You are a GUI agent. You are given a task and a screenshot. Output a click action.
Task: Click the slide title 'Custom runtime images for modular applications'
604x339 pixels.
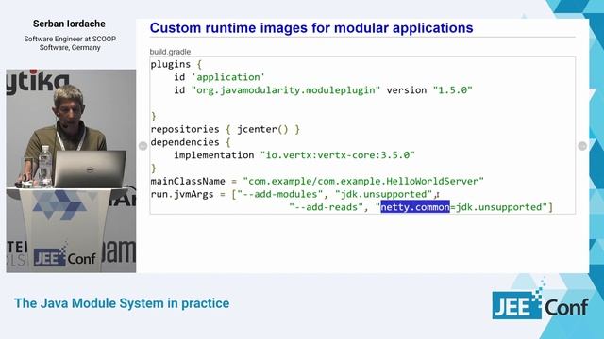coord(311,28)
